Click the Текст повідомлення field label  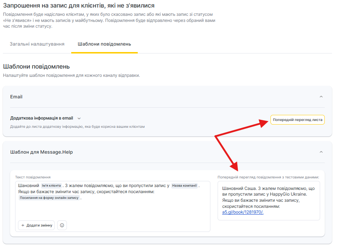tap(33, 177)
